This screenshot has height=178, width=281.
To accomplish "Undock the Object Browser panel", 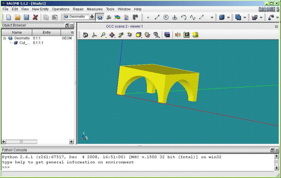I will point(67,25).
